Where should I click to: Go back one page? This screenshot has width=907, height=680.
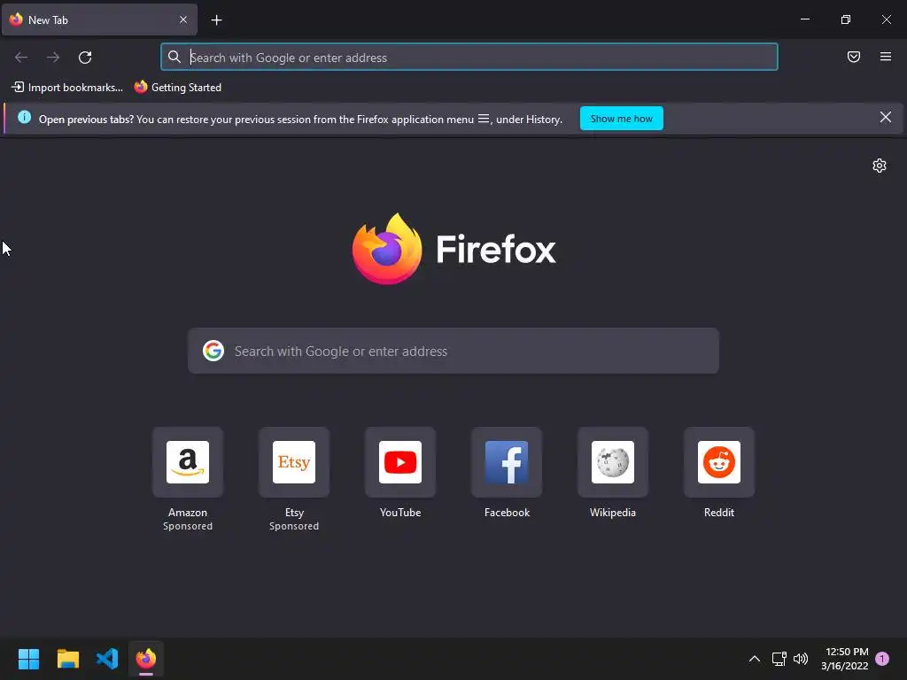[21, 58]
